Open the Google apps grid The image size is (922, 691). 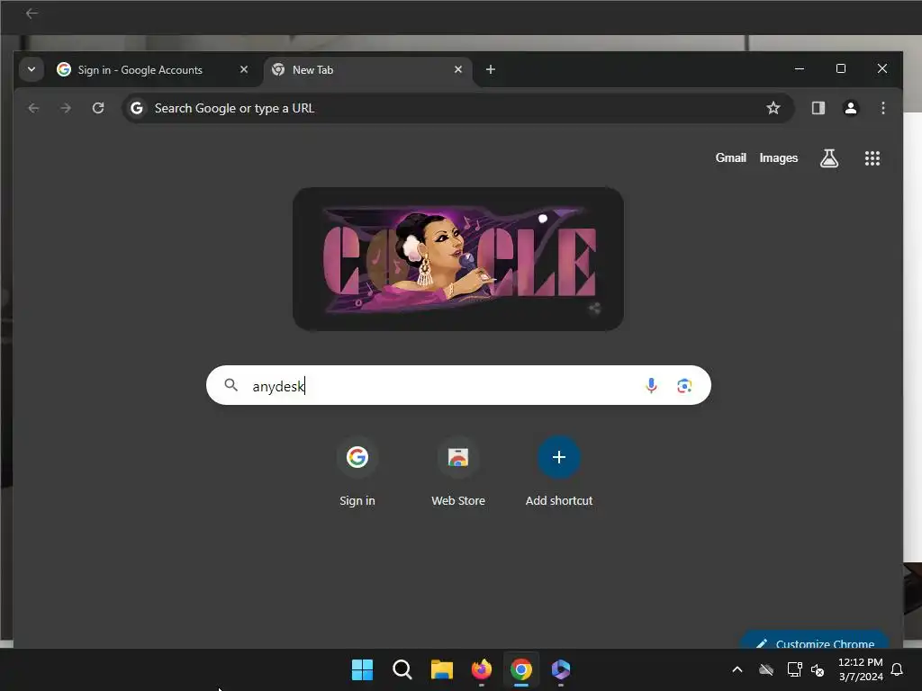pos(872,158)
